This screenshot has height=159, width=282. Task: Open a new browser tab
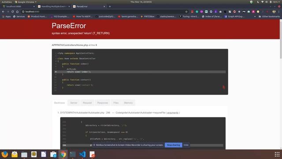point(110,7)
